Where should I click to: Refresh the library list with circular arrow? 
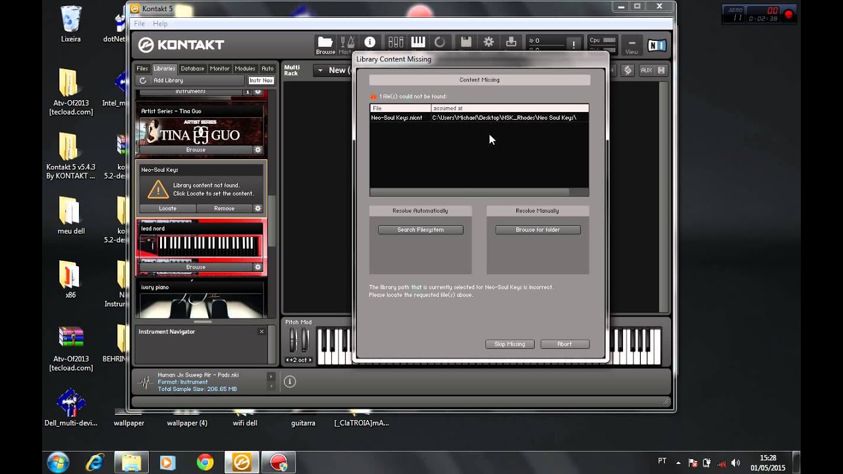pos(143,80)
